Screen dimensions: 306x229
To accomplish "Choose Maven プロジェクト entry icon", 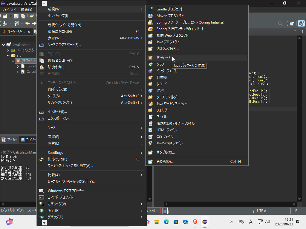I will pos(150,16).
